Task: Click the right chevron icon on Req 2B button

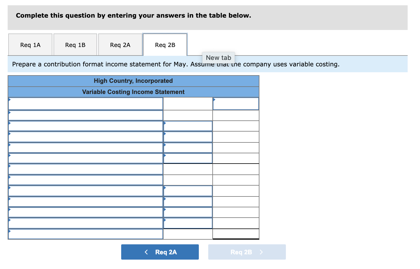Action: click(x=261, y=252)
